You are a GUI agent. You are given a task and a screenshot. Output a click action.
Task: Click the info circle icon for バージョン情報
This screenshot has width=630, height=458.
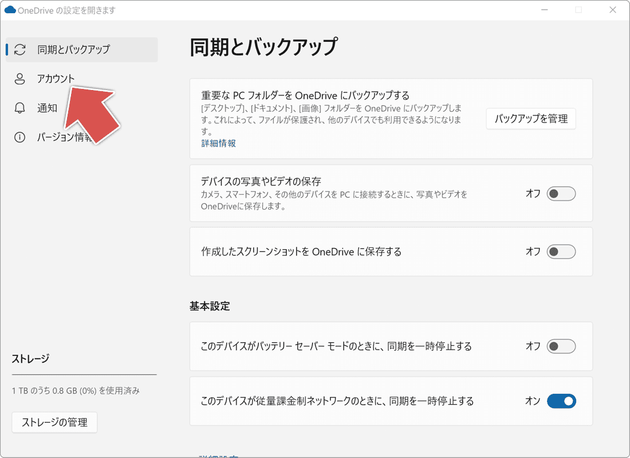click(x=20, y=138)
